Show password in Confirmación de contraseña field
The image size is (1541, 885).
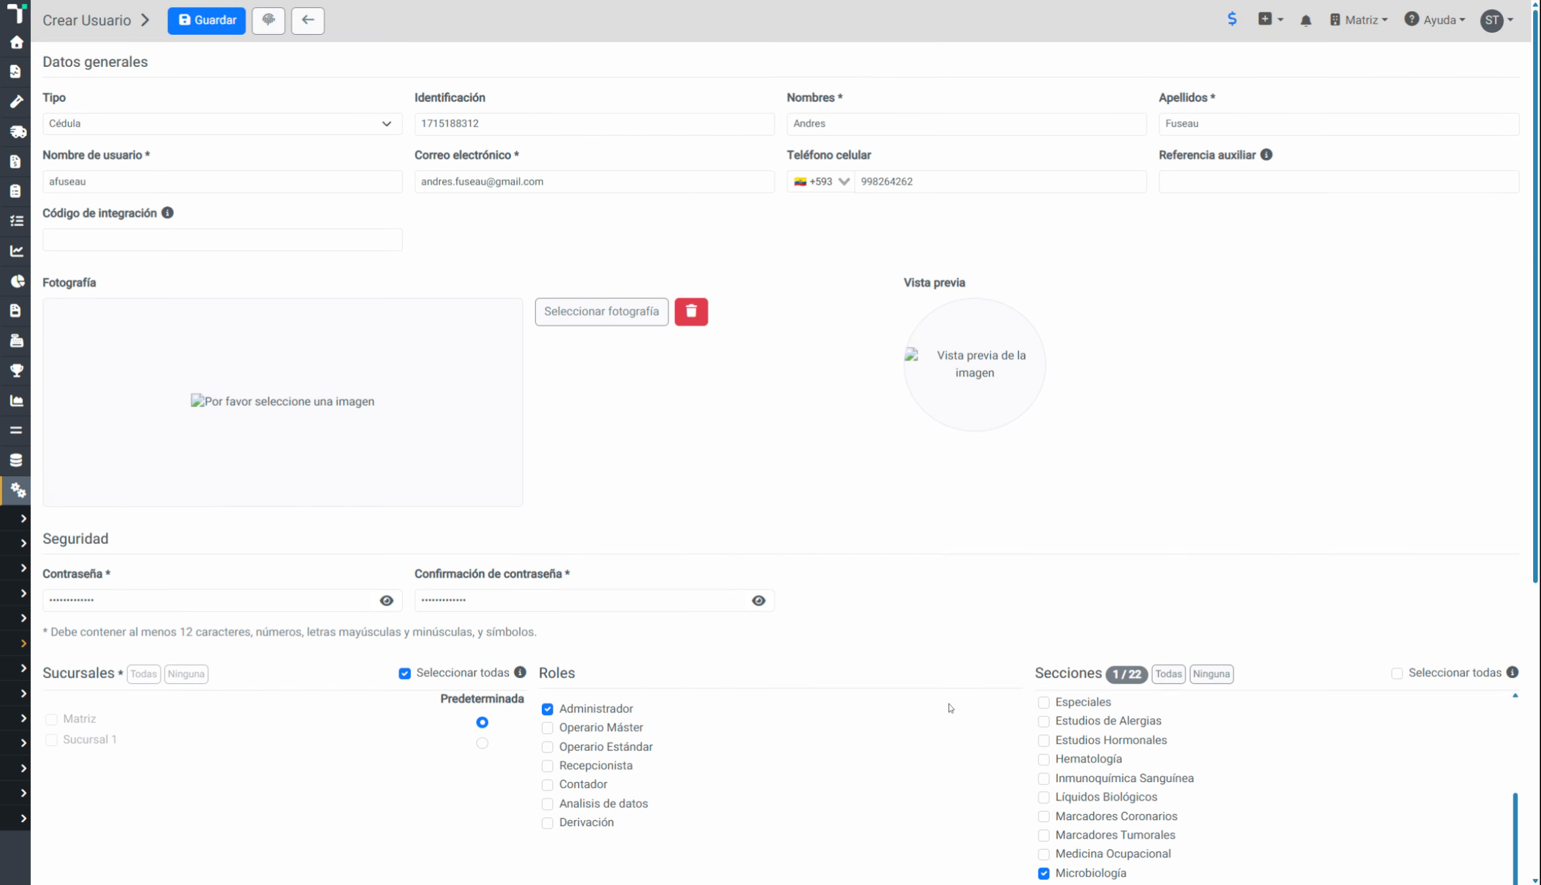tap(758, 600)
